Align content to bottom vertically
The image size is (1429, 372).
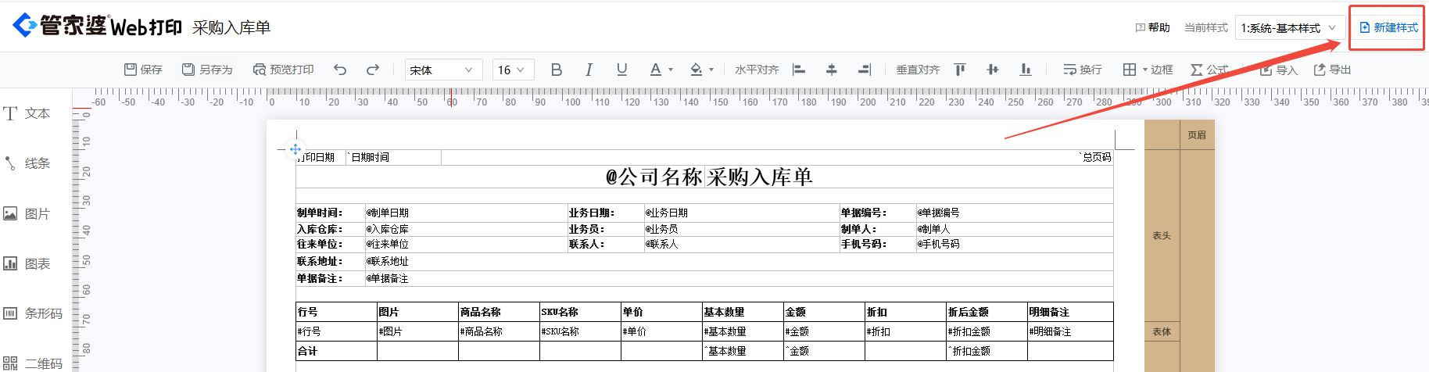pos(1026,70)
